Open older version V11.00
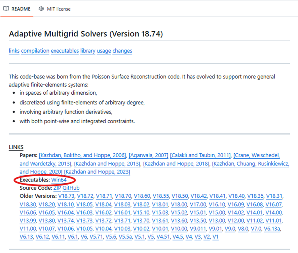Viewport: 298px width, 253px height. pyautogui.click(x=28, y=229)
